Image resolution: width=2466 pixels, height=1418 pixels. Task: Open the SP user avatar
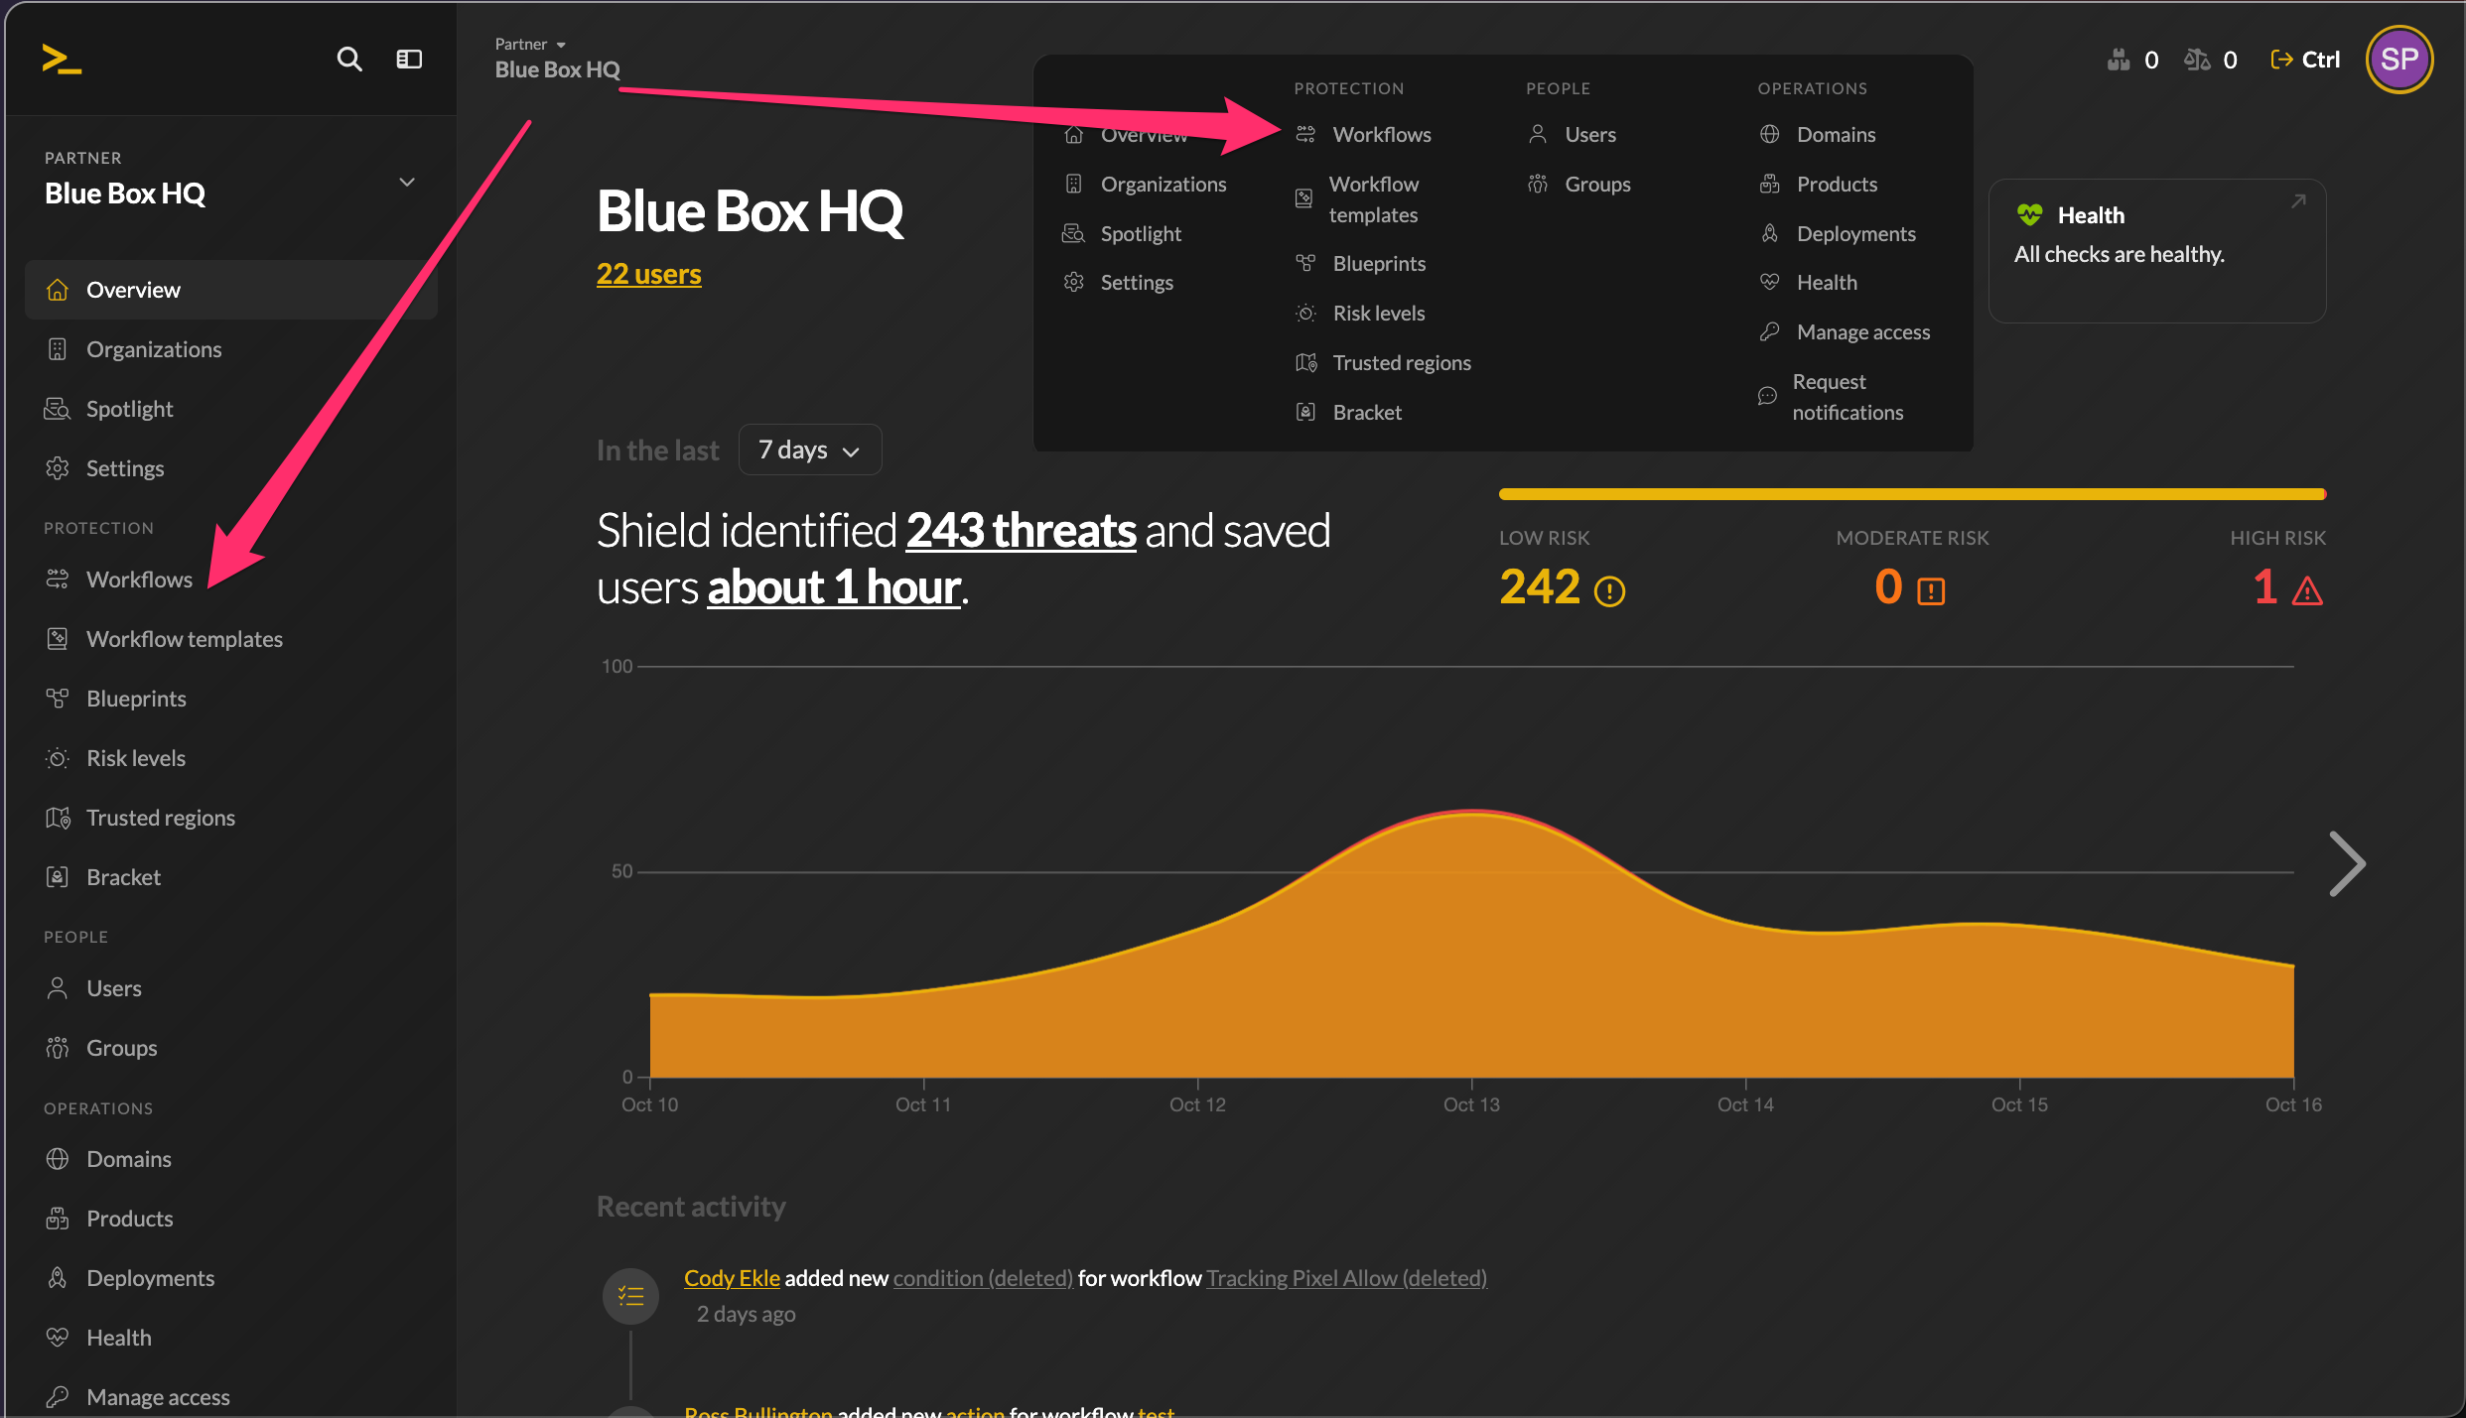pyautogui.click(x=2398, y=60)
